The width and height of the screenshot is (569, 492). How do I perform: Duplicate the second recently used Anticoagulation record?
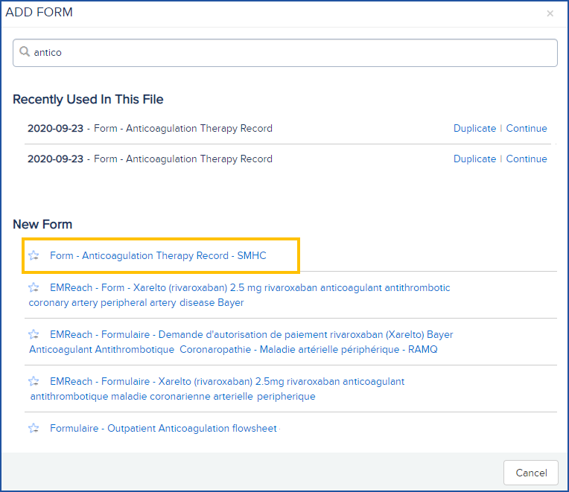click(474, 159)
